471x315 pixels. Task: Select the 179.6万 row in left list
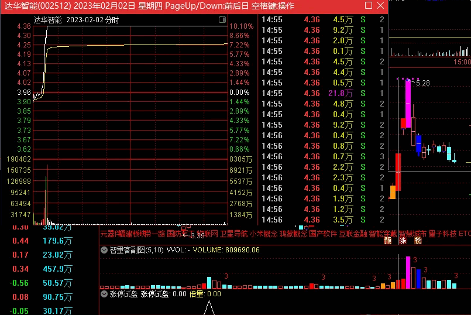[x=42, y=241]
